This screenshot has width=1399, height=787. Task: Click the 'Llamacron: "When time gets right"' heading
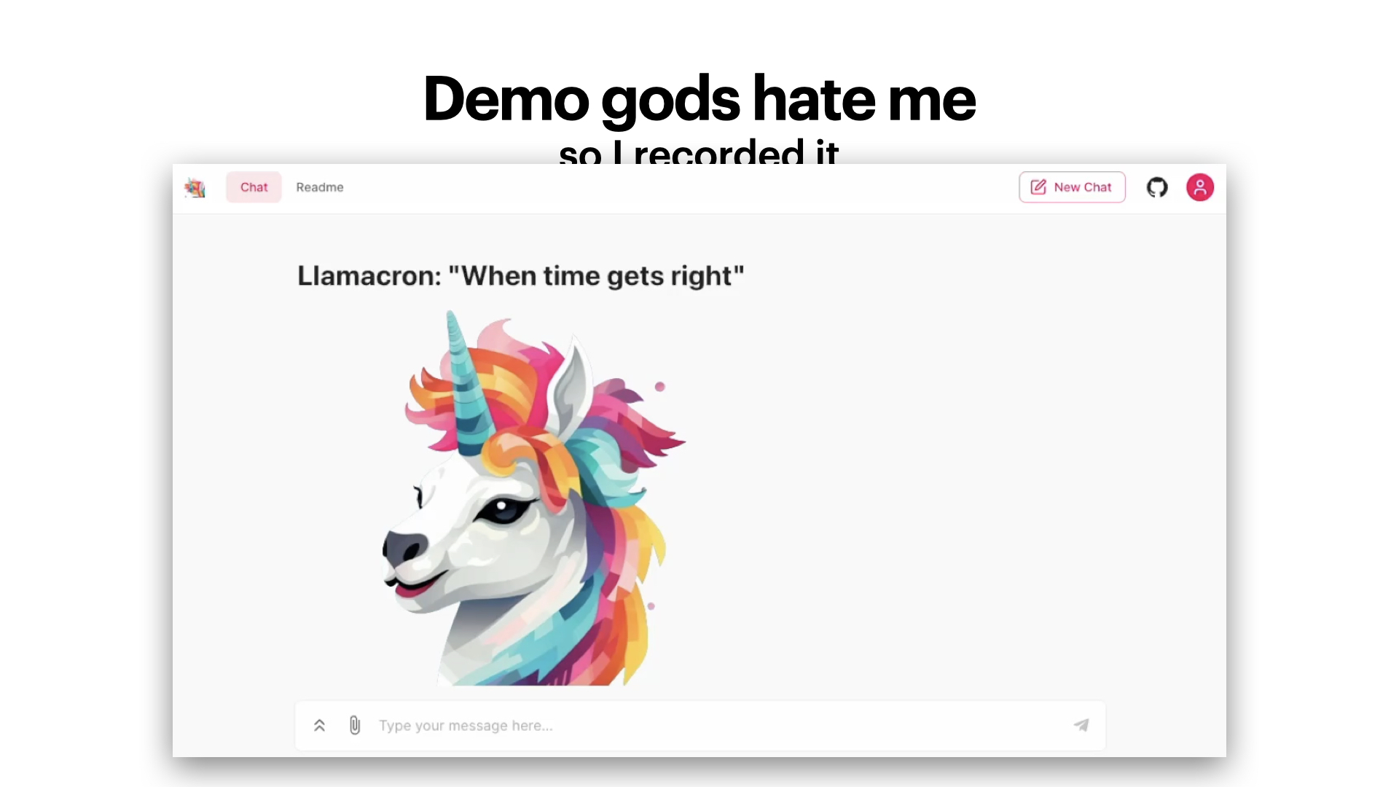click(520, 276)
